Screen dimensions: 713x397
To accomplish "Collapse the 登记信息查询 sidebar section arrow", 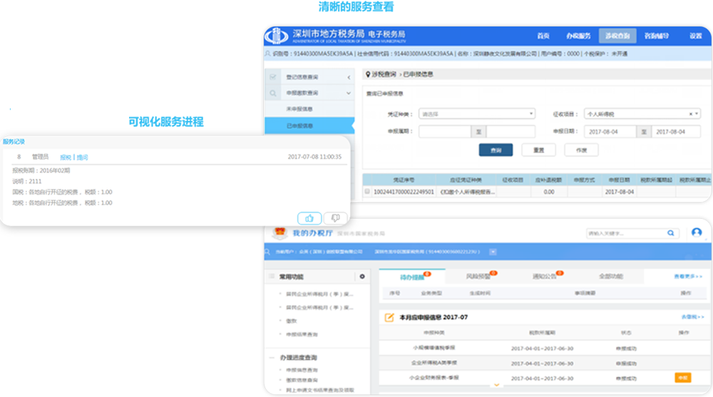I will pos(349,77).
